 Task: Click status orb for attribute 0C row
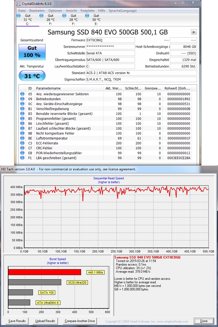22,104
